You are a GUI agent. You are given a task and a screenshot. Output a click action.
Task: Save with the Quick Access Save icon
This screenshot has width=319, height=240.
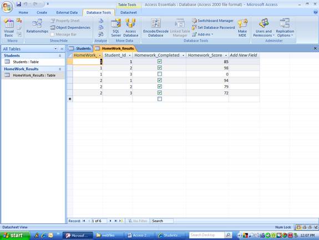19,4
